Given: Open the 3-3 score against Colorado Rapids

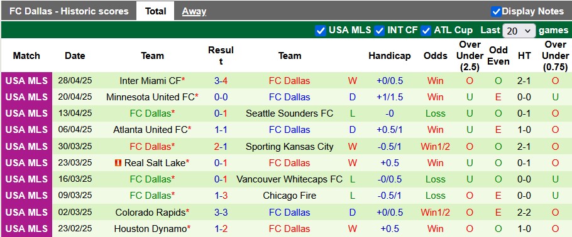Looking at the screenshot, I should click(221, 213).
